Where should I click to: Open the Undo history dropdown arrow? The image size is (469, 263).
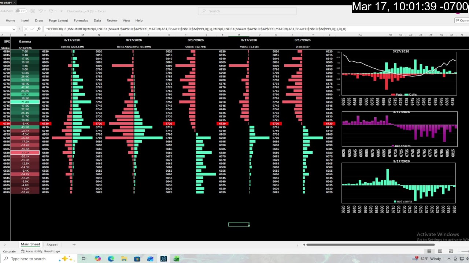[45, 11]
